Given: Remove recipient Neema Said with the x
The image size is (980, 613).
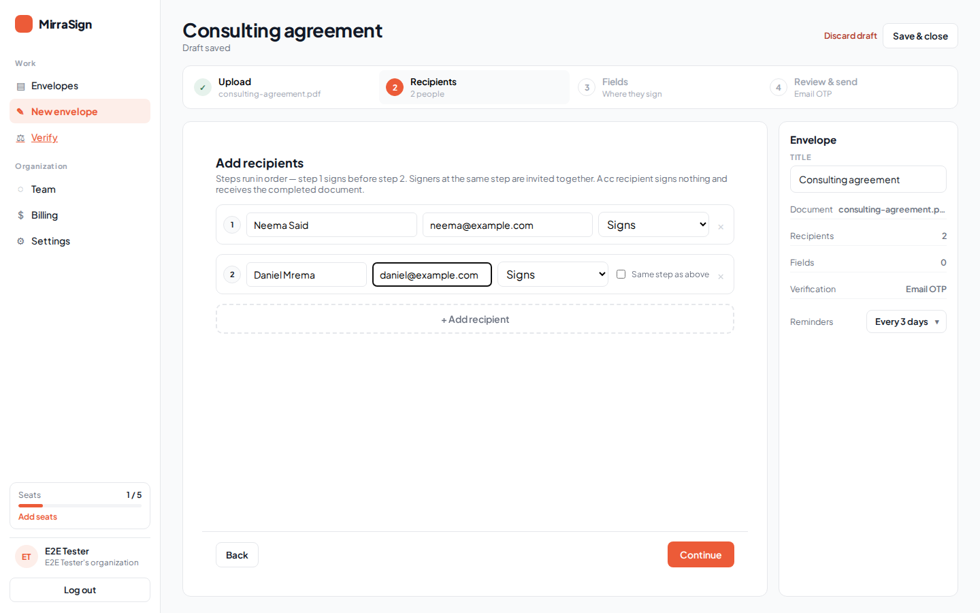Looking at the screenshot, I should coord(721,227).
